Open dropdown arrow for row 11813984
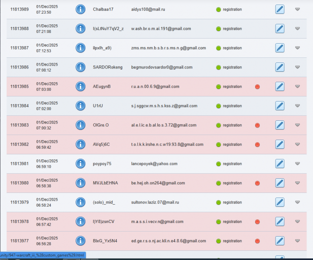The height and width of the screenshot is (260, 313). tap(297, 106)
